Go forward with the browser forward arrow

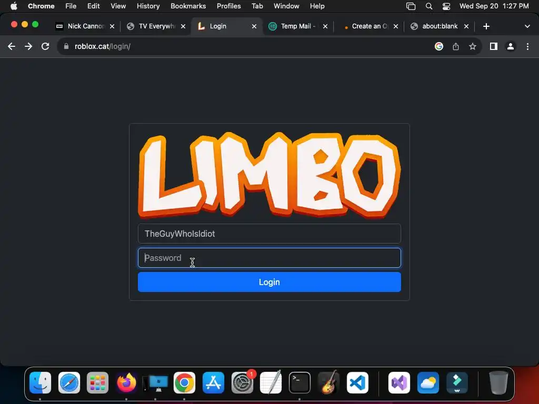point(28,46)
